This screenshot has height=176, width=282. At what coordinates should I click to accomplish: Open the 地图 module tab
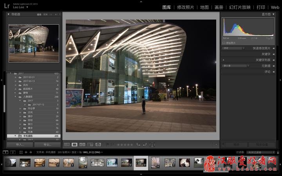coord(204,7)
